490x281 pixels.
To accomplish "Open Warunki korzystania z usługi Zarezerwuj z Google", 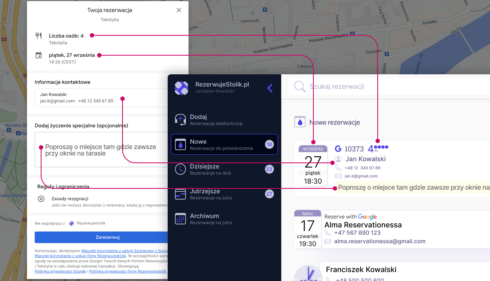I will (x=125, y=251).
